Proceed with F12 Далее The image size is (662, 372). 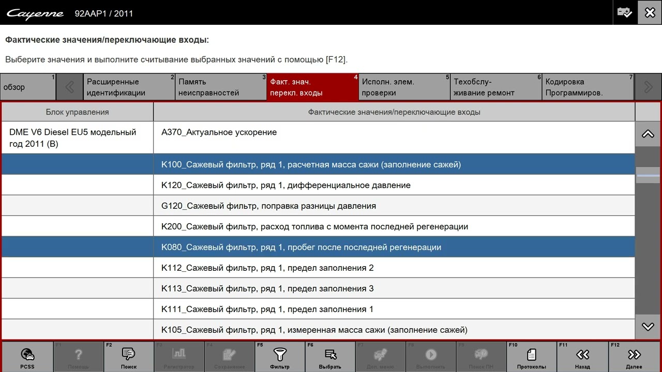pos(634,357)
